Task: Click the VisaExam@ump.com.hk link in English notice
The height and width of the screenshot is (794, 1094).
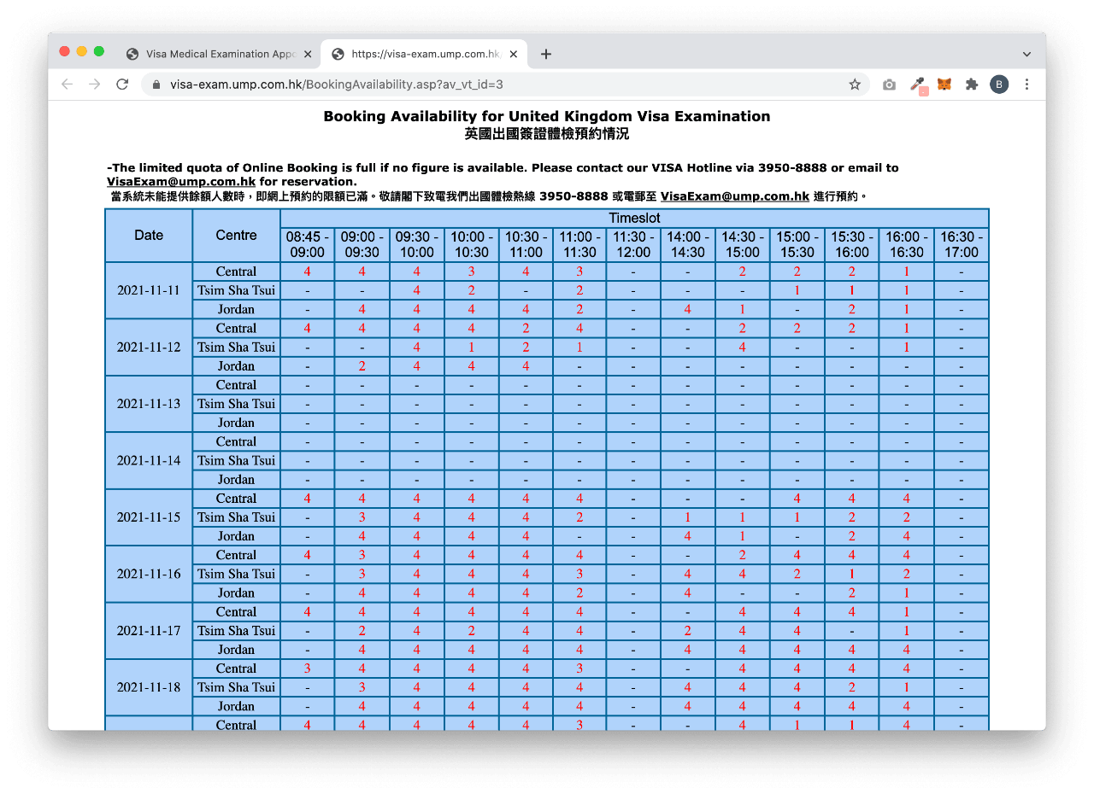Action: 181,182
